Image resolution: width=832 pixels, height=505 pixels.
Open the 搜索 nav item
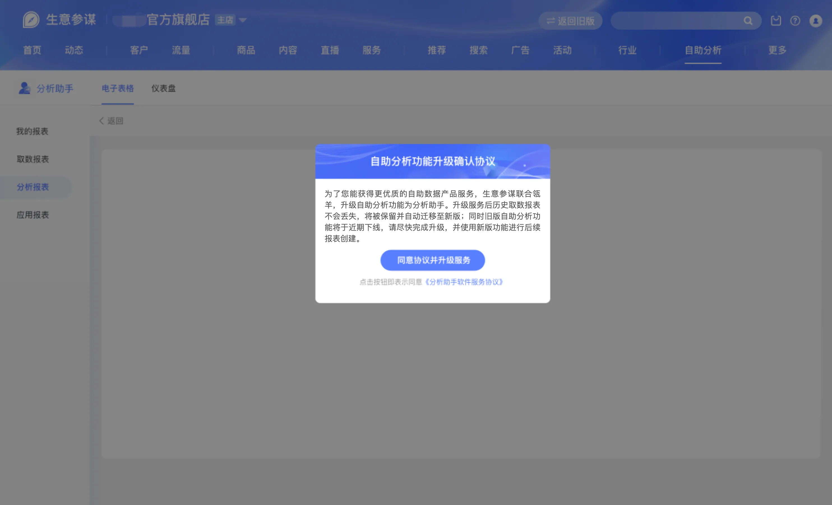click(x=479, y=50)
